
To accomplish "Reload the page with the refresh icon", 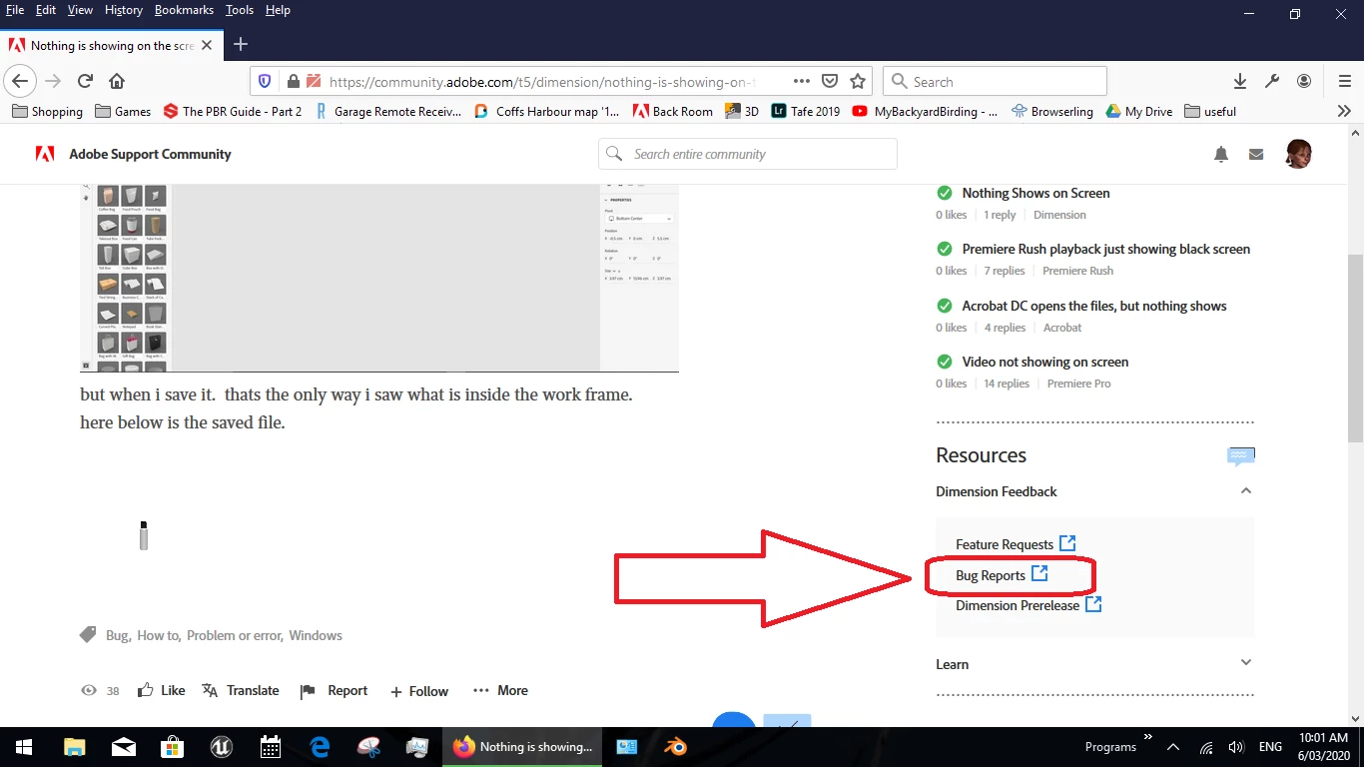I will point(85,82).
